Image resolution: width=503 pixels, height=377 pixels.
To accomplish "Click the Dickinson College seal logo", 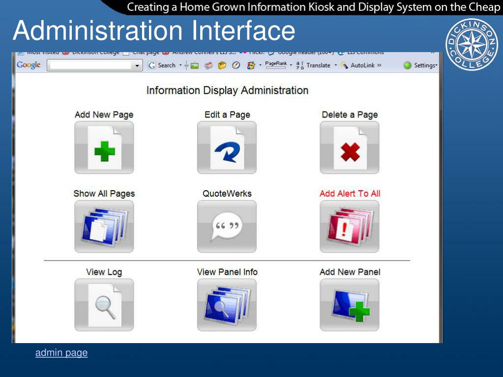I will 472,45.
